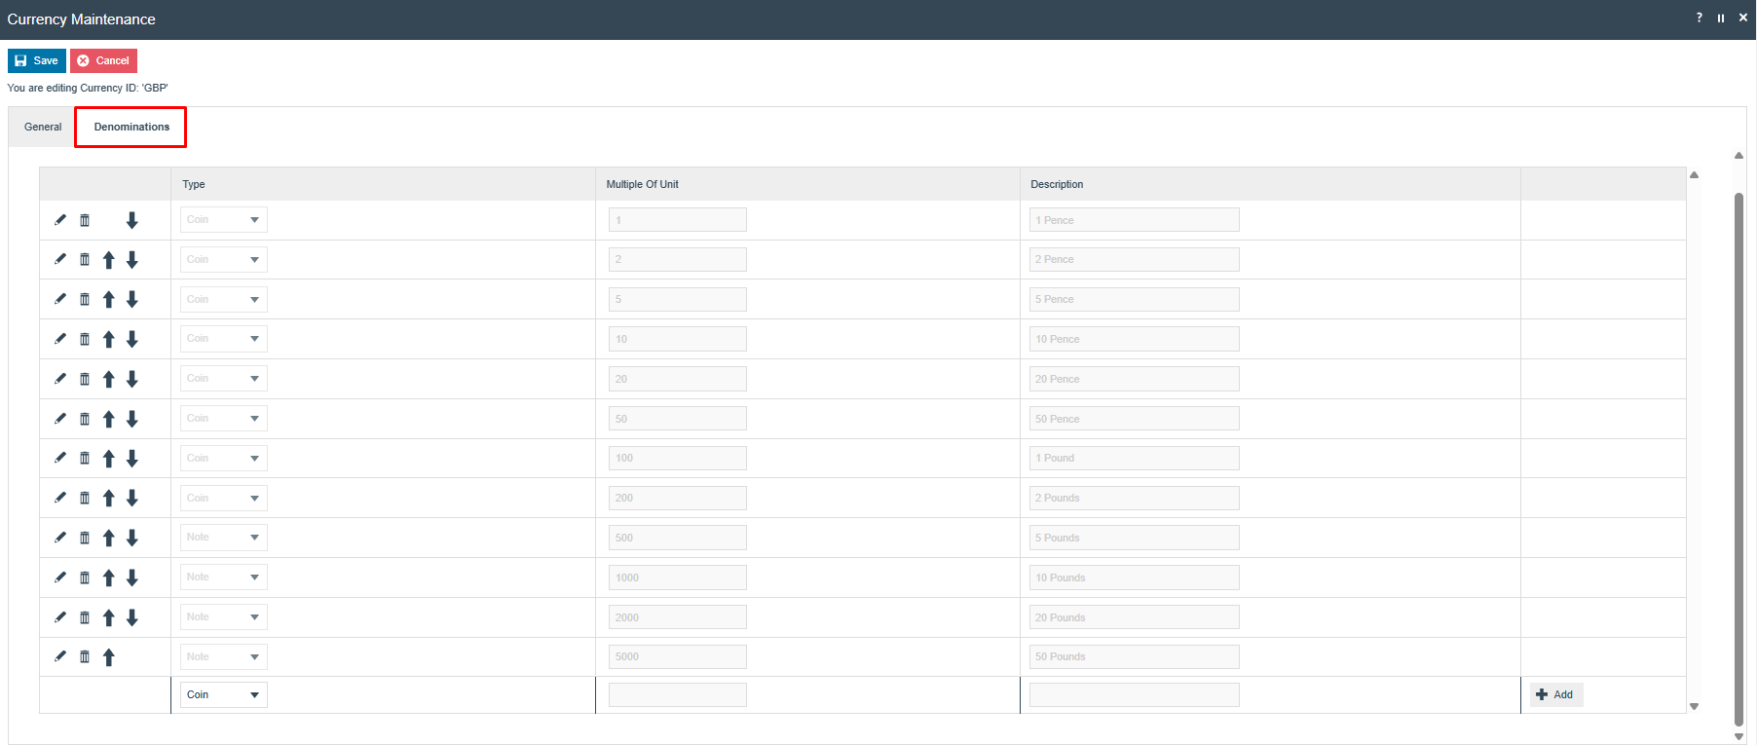This screenshot has width=1757, height=745.
Task: Pause the window using the title bar icon
Action: coord(1721,18)
